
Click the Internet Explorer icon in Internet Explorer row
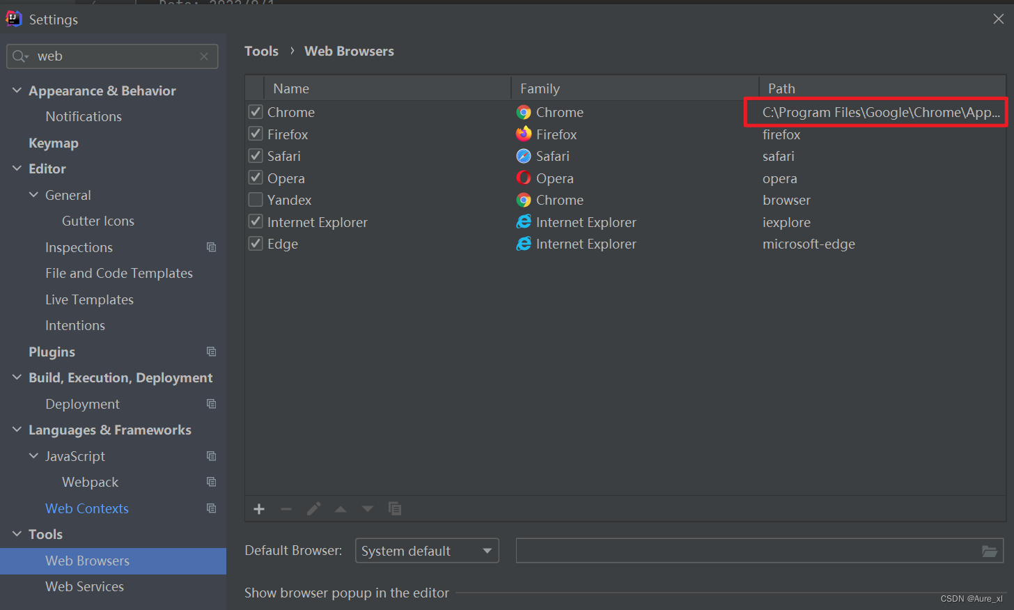click(524, 222)
